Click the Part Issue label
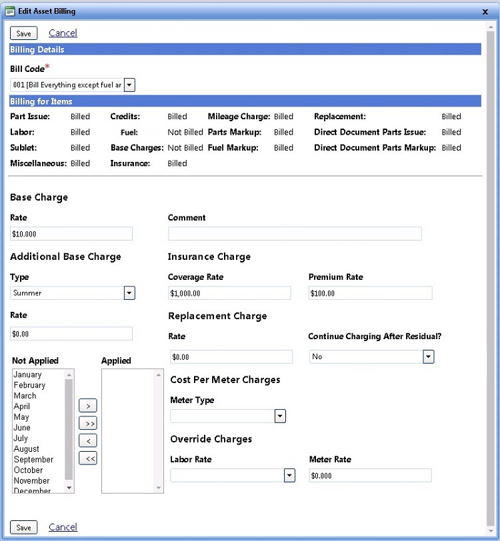The width and height of the screenshot is (500, 541). (30, 117)
